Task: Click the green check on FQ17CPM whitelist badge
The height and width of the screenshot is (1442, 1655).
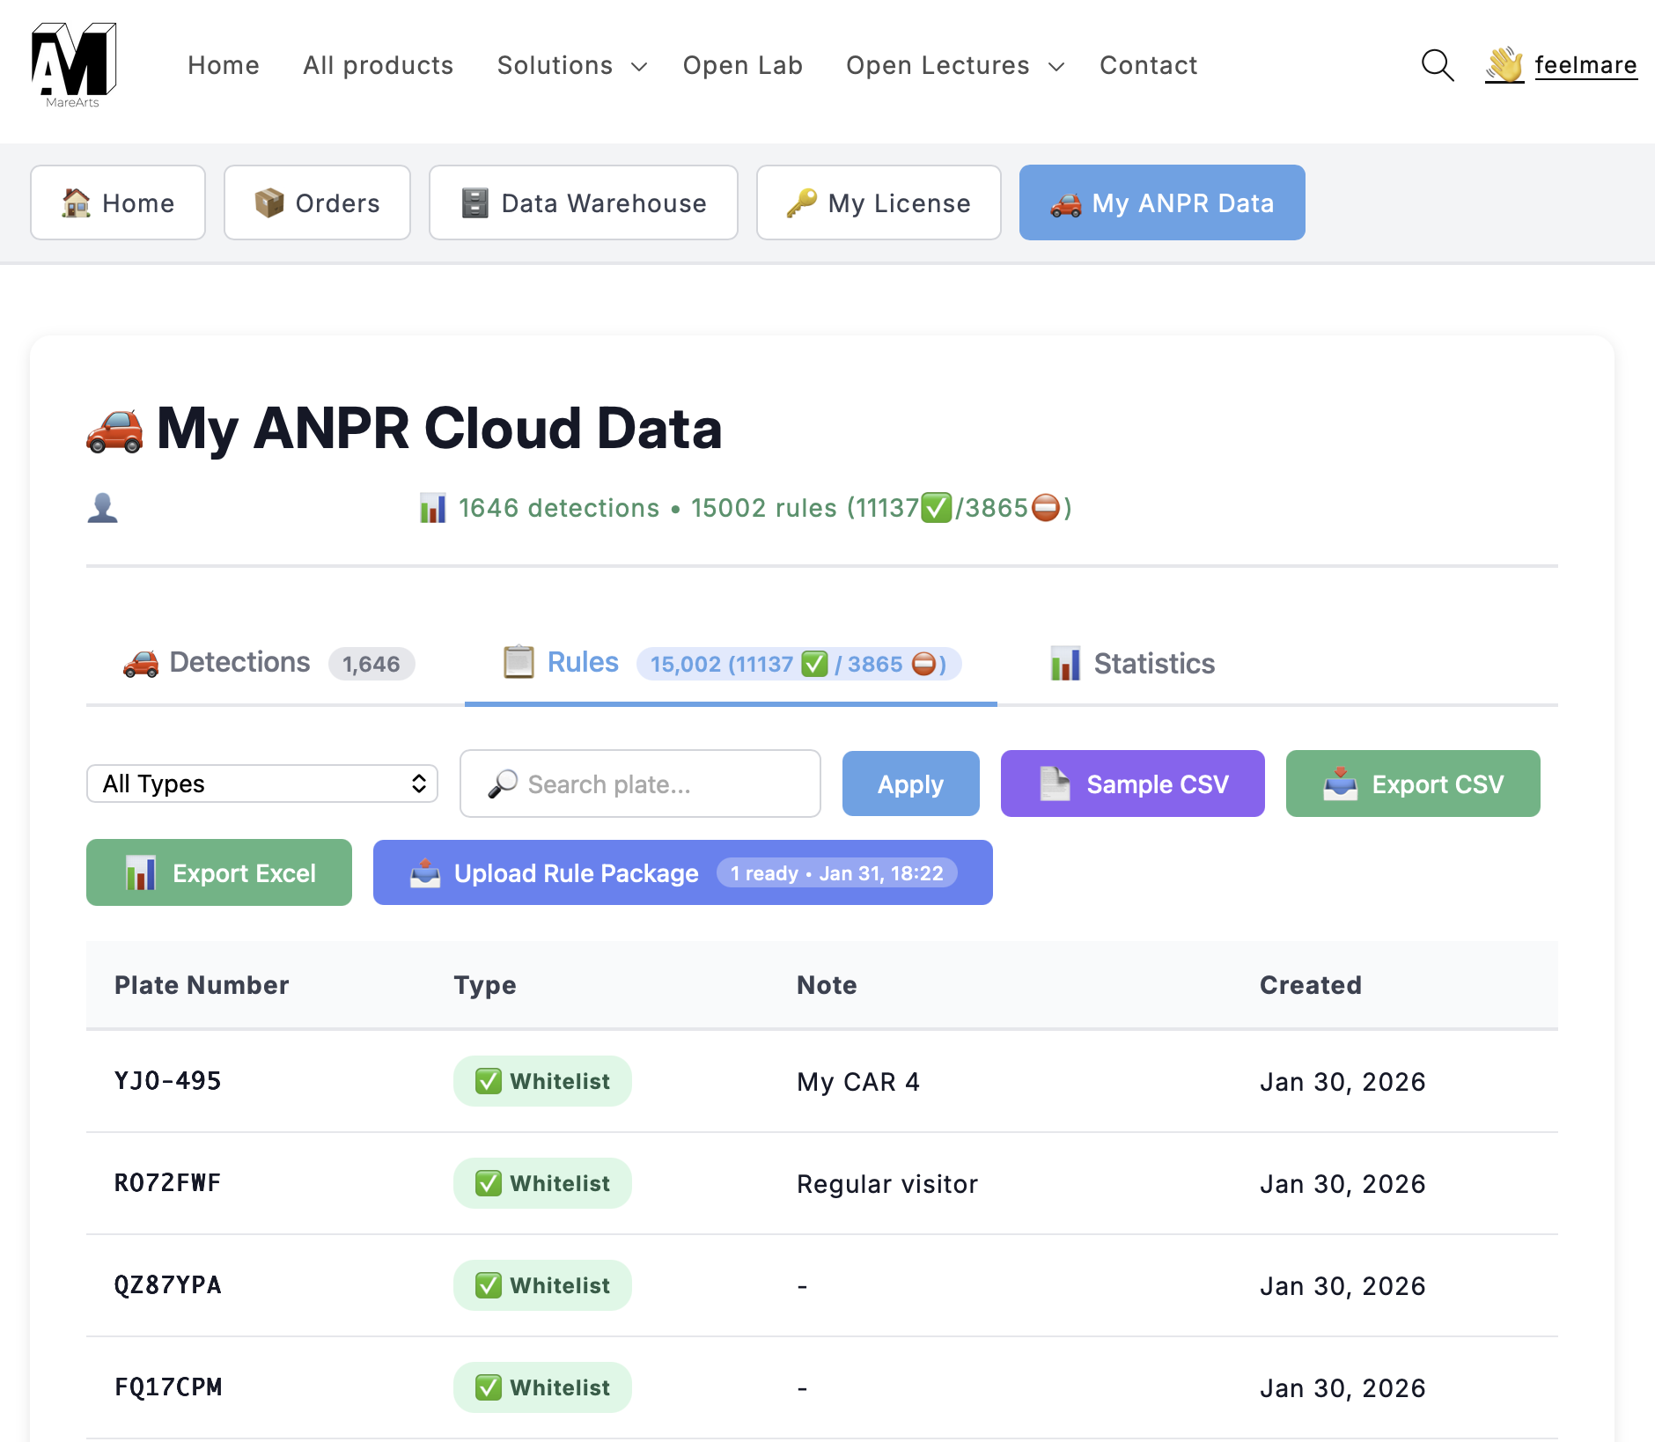Action: click(489, 1387)
